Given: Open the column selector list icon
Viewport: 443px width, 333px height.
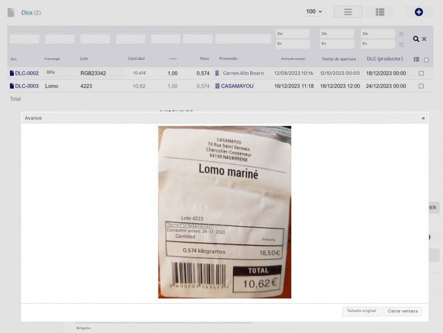Looking at the screenshot, I should click(x=416, y=59).
